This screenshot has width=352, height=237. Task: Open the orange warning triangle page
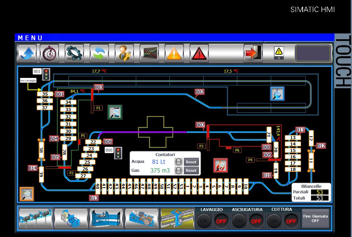[174, 53]
